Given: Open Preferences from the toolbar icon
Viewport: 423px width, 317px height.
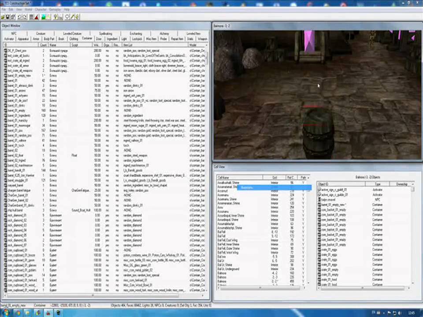Looking at the screenshot, I should point(13,17).
